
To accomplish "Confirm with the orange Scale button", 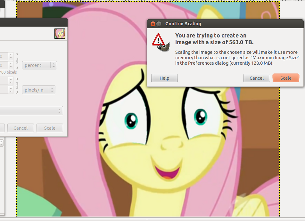I will [286, 78].
